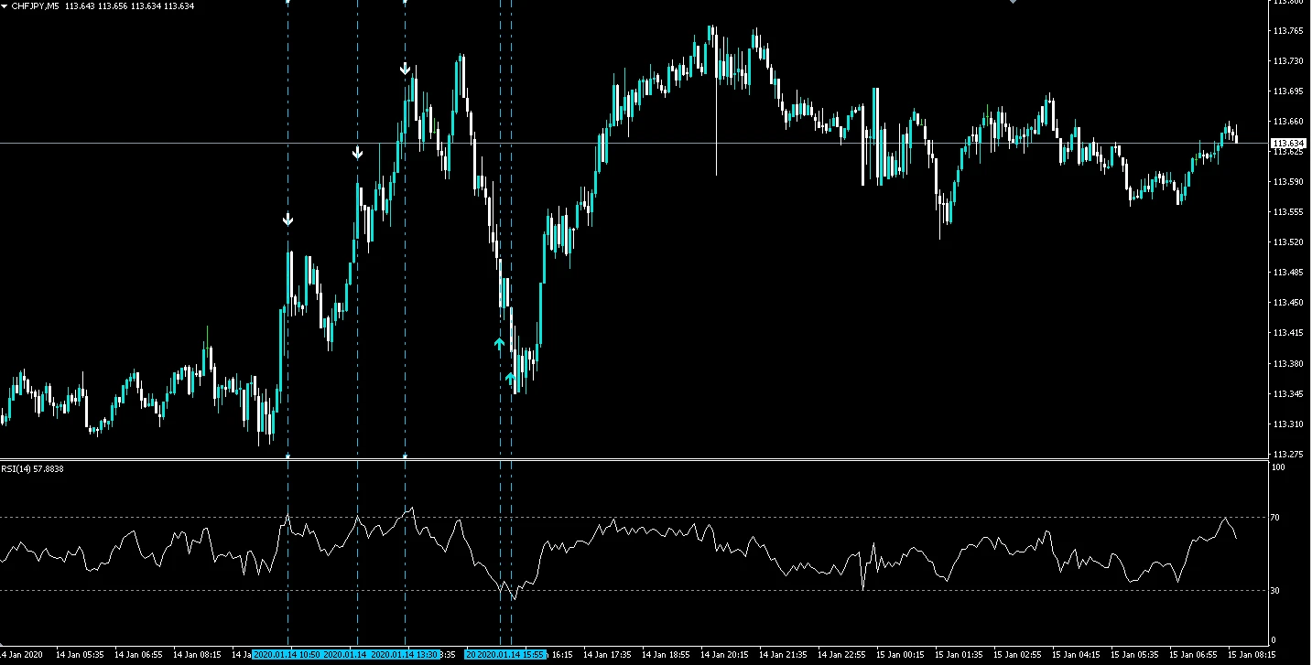Click the middle white down arrow signal
Viewport: 1312px width, 665px height.
(357, 153)
